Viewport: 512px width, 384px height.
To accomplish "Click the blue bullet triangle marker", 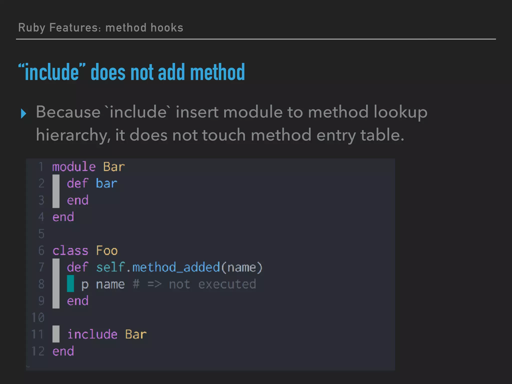I will [24, 113].
